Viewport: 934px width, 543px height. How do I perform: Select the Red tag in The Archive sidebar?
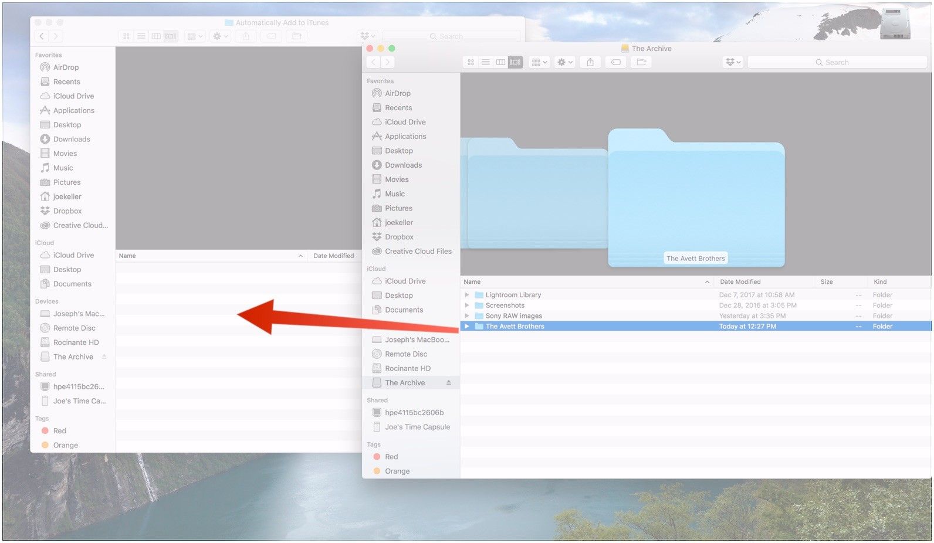pos(391,457)
